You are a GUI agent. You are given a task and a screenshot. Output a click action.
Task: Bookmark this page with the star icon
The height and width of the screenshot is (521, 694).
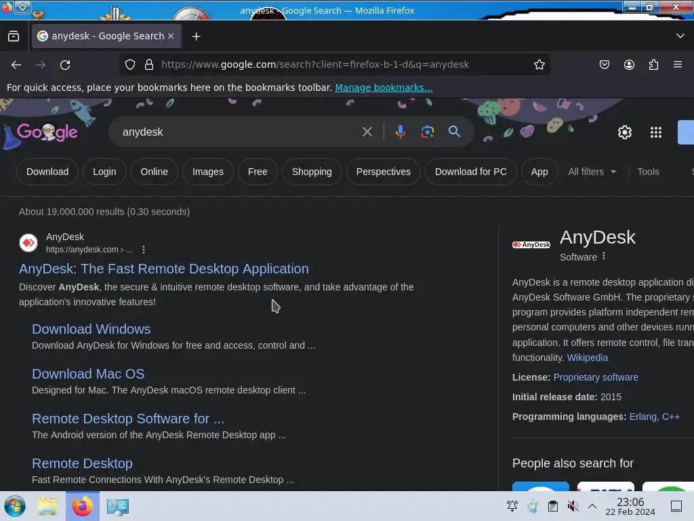coord(539,64)
